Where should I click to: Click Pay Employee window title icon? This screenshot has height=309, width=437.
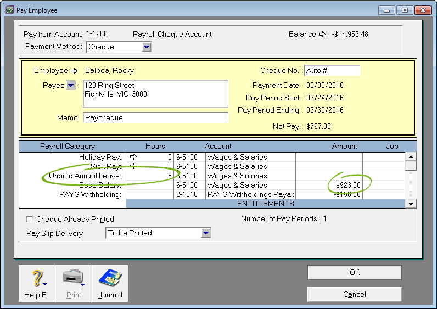[x=10, y=10]
